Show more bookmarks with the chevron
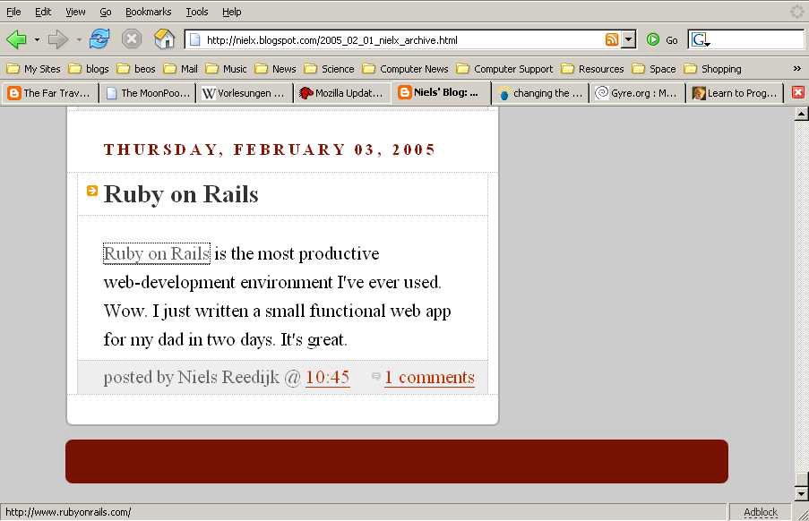This screenshot has height=521, width=809. (797, 69)
